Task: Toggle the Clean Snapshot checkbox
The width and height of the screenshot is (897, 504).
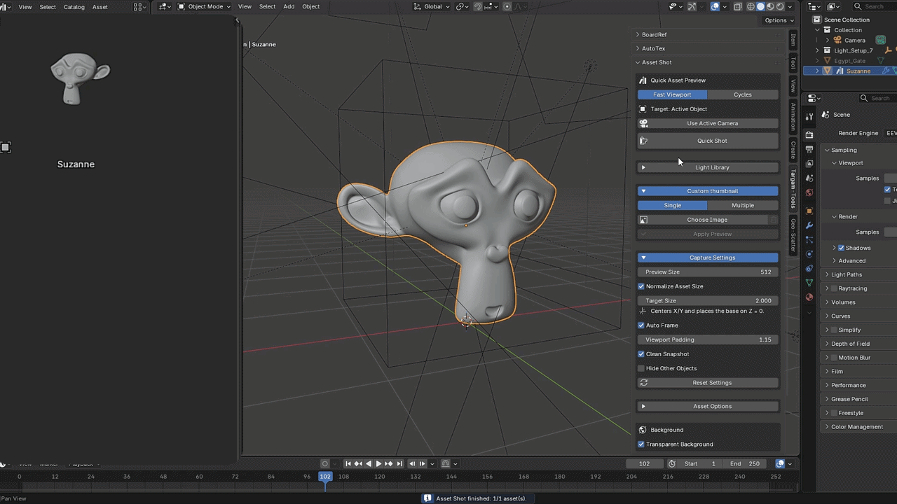Action: pyautogui.click(x=641, y=354)
